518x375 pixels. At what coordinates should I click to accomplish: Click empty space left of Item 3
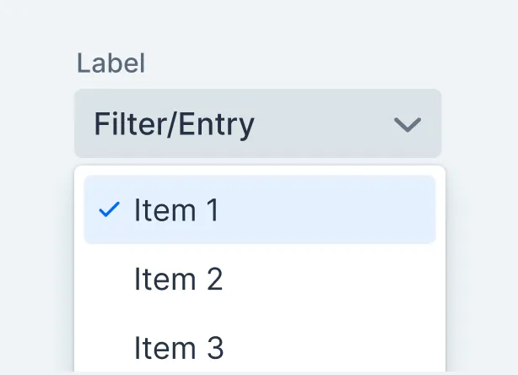click(108, 347)
